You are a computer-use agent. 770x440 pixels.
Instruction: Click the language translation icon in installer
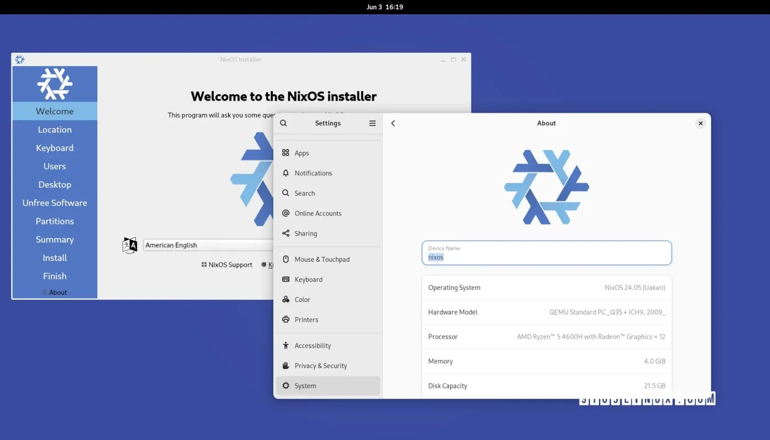(x=130, y=245)
